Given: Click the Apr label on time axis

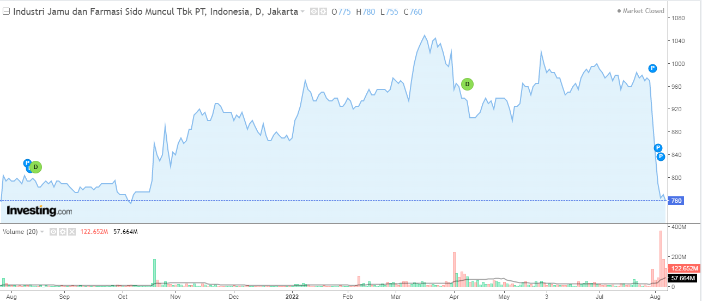Looking at the screenshot, I should [x=453, y=297].
